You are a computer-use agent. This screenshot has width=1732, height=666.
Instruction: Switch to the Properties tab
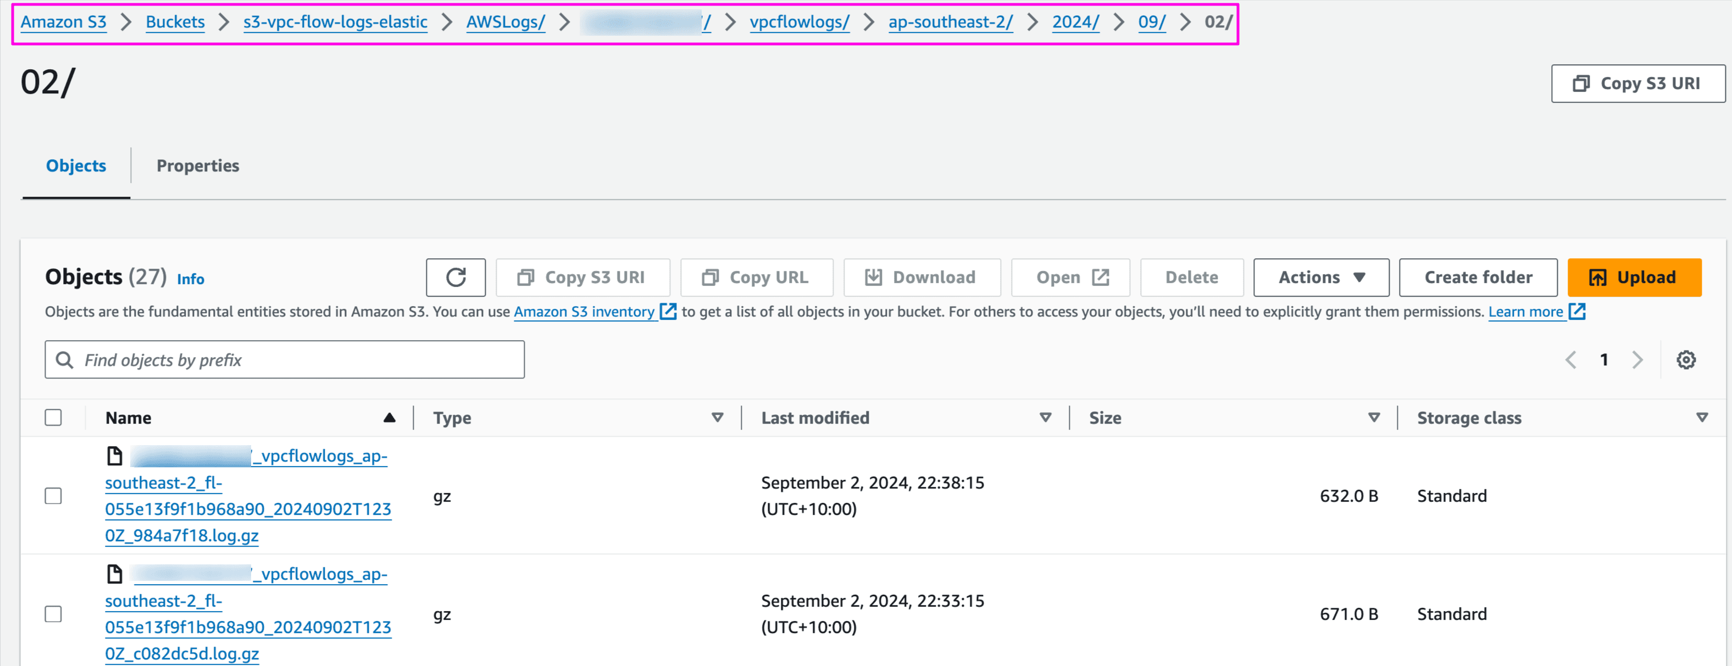pyautogui.click(x=198, y=165)
